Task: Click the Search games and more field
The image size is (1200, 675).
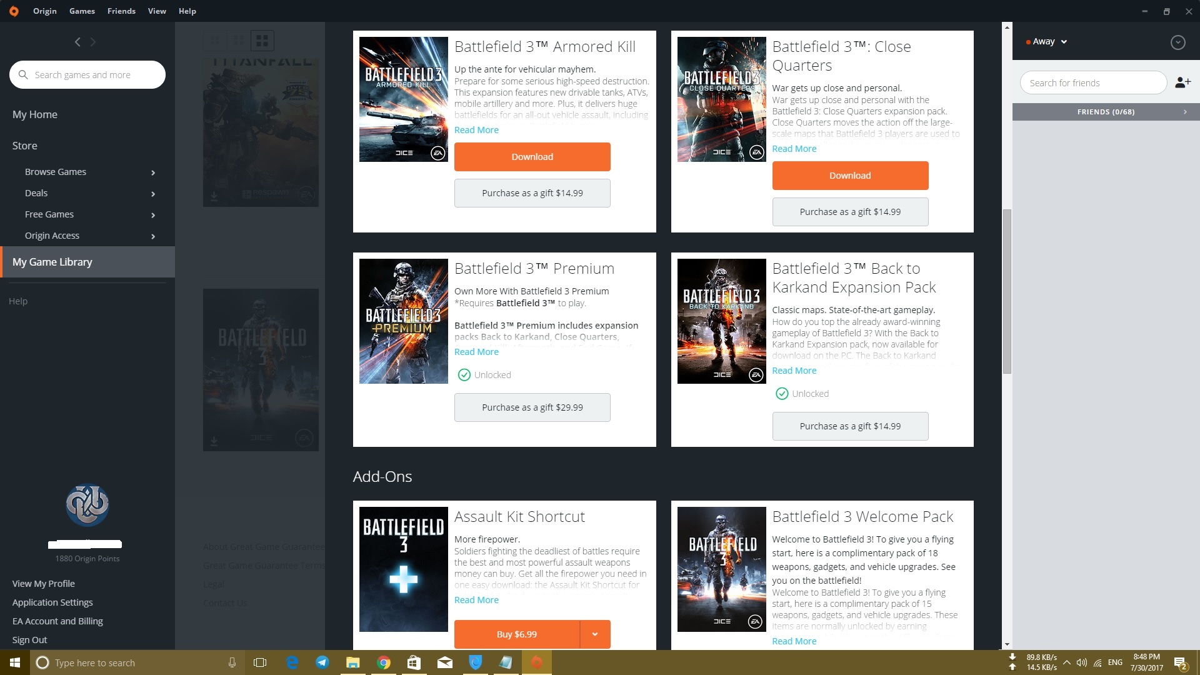Action: tap(87, 75)
